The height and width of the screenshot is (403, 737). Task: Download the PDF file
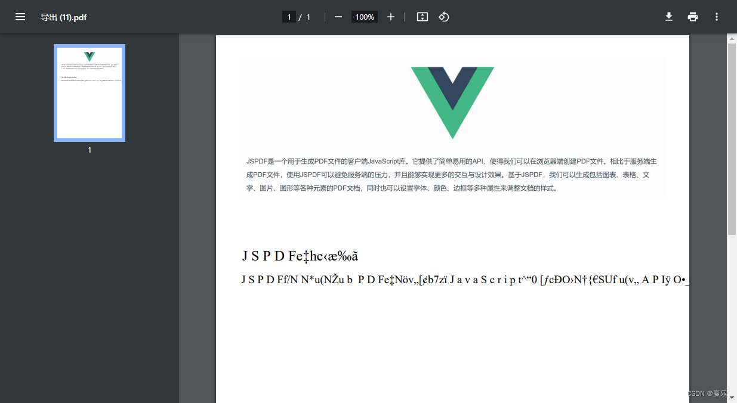pyautogui.click(x=669, y=17)
